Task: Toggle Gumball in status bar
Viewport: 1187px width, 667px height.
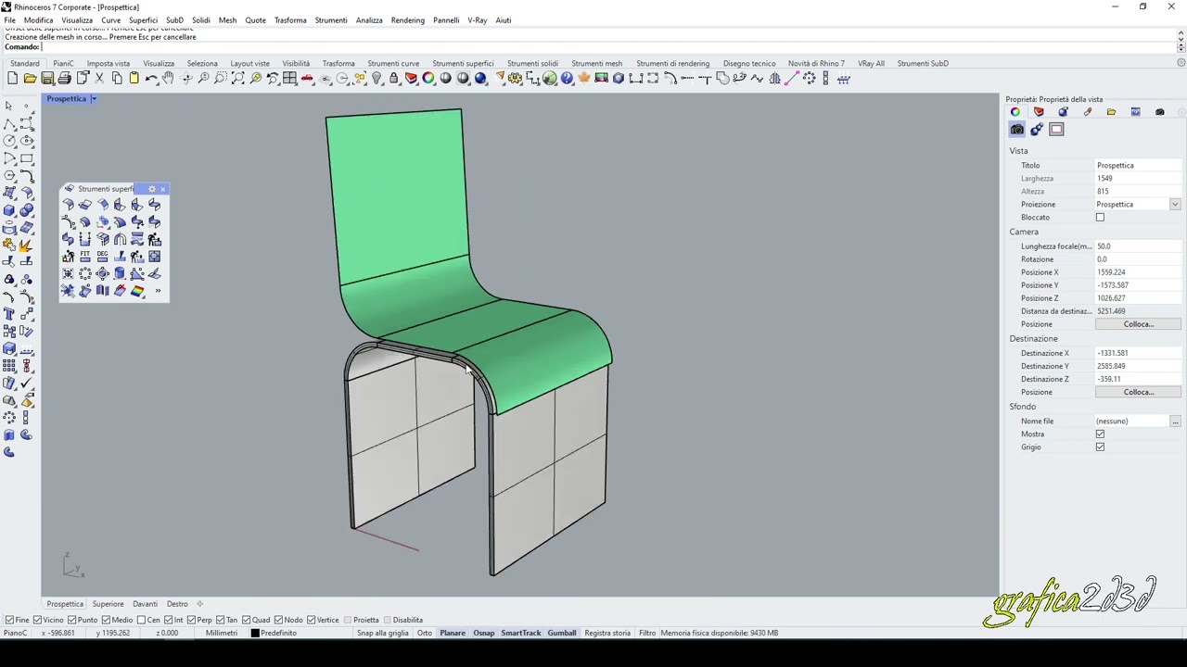Action: point(562,633)
